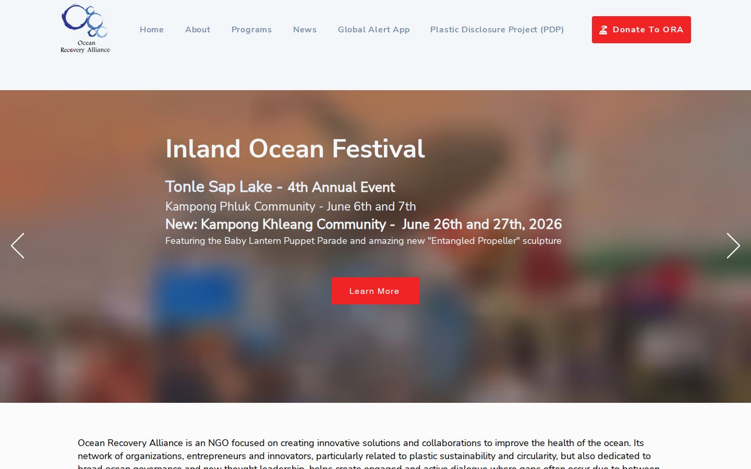Advance carousel with right arrow
This screenshot has height=469, width=751.
733,245
